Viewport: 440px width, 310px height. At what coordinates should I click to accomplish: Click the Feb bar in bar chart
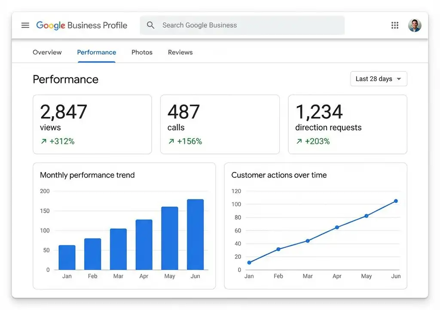tap(93, 254)
